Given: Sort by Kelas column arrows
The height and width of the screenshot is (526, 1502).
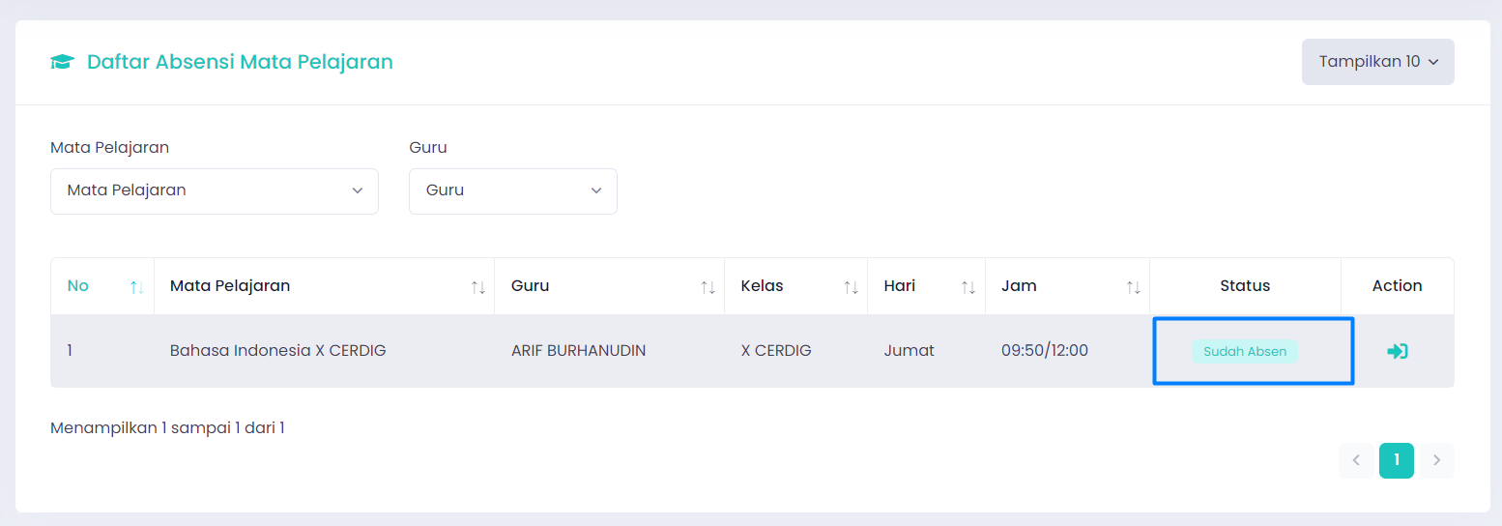Looking at the screenshot, I should pyautogui.click(x=852, y=287).
